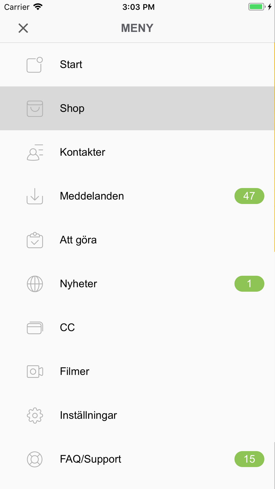Viewport: 275px width, 489px height.
Task: Tap the 15 badge on FAQ/Support
Action: (249, 459)
